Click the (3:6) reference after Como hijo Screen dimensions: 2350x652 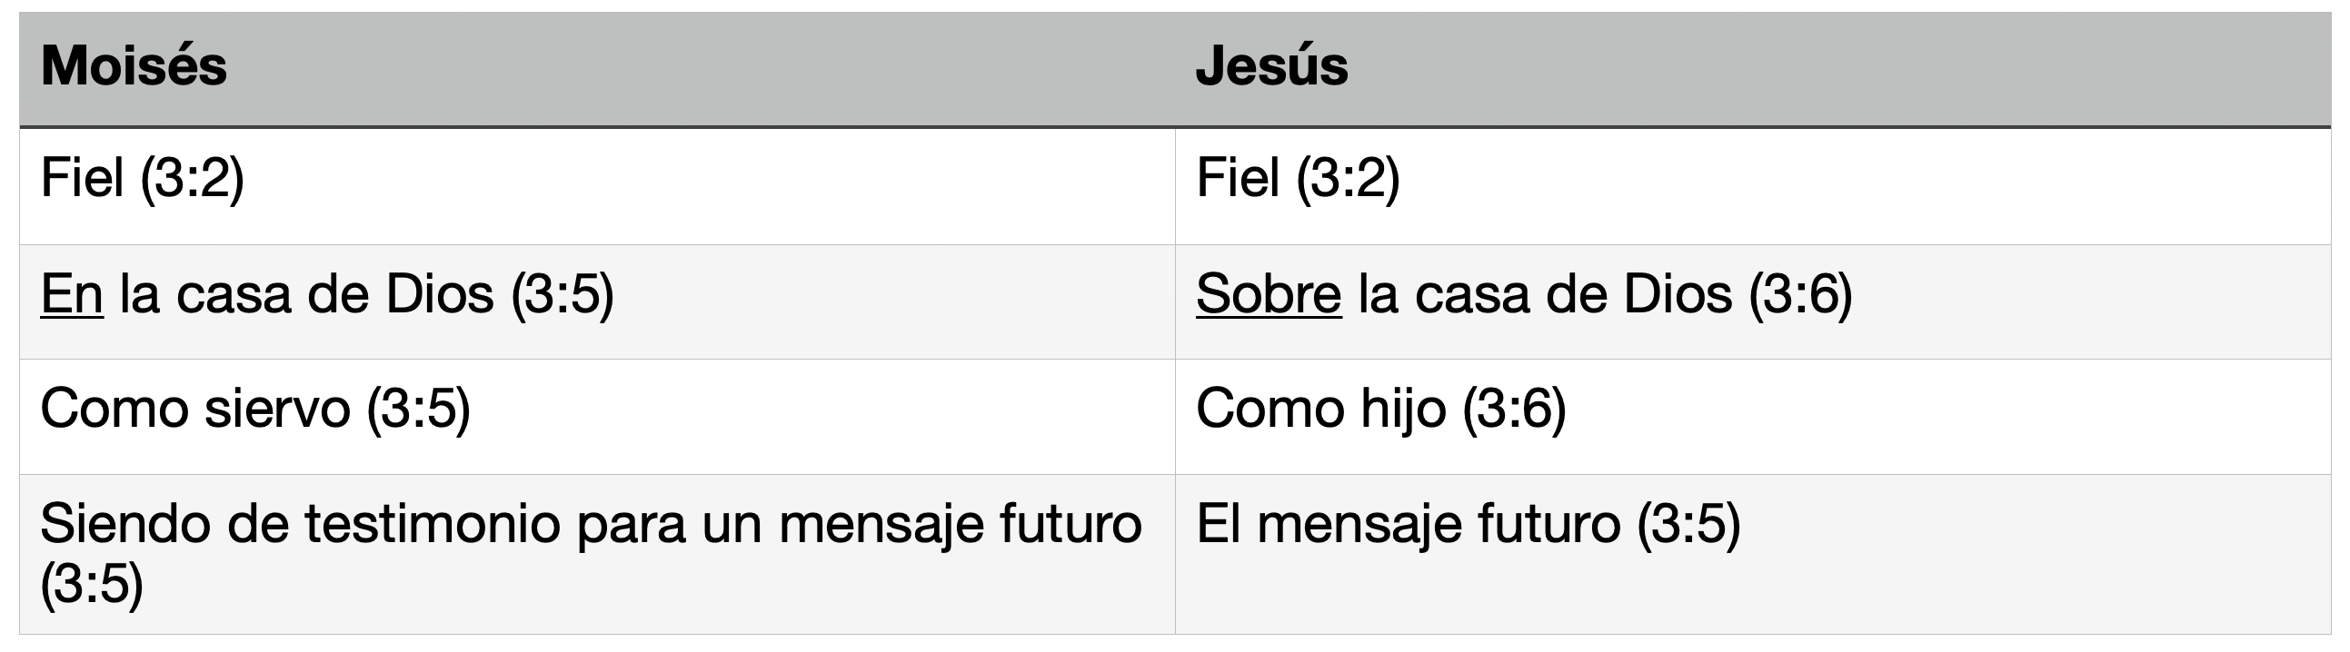(x=1515, y=410)
